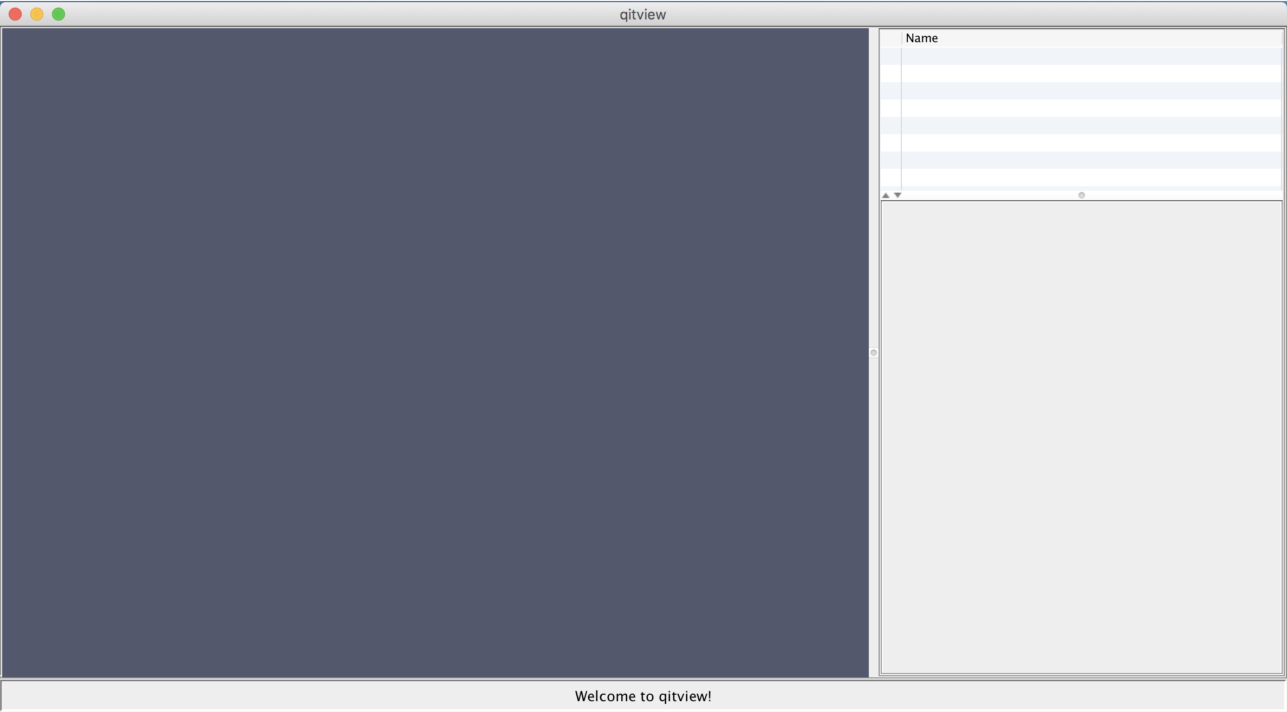
Task: Click inside the dark 3D viewer canvas
Action: coord(435,352)
